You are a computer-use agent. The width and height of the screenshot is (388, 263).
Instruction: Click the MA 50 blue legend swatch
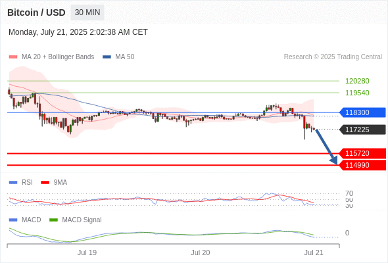107,57
